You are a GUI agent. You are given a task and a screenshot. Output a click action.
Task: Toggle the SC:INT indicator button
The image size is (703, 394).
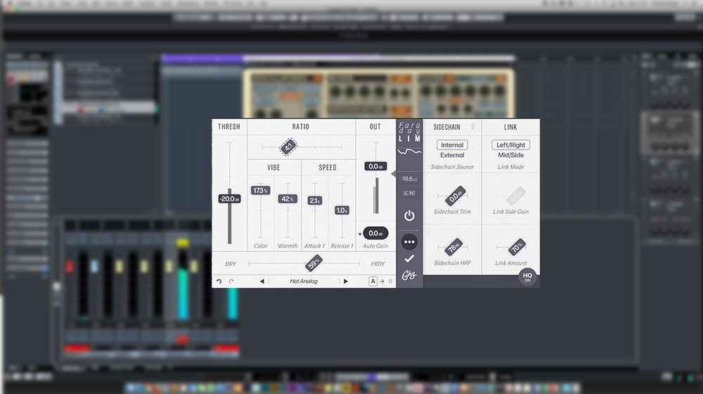(x=409, y=193)
